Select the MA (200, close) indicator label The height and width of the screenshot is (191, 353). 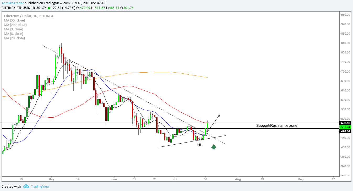pos(15,25)
